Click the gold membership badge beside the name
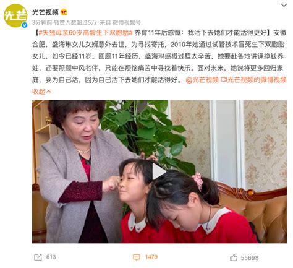This screenshot has height=268, width=293. click(x=64, y=12)
